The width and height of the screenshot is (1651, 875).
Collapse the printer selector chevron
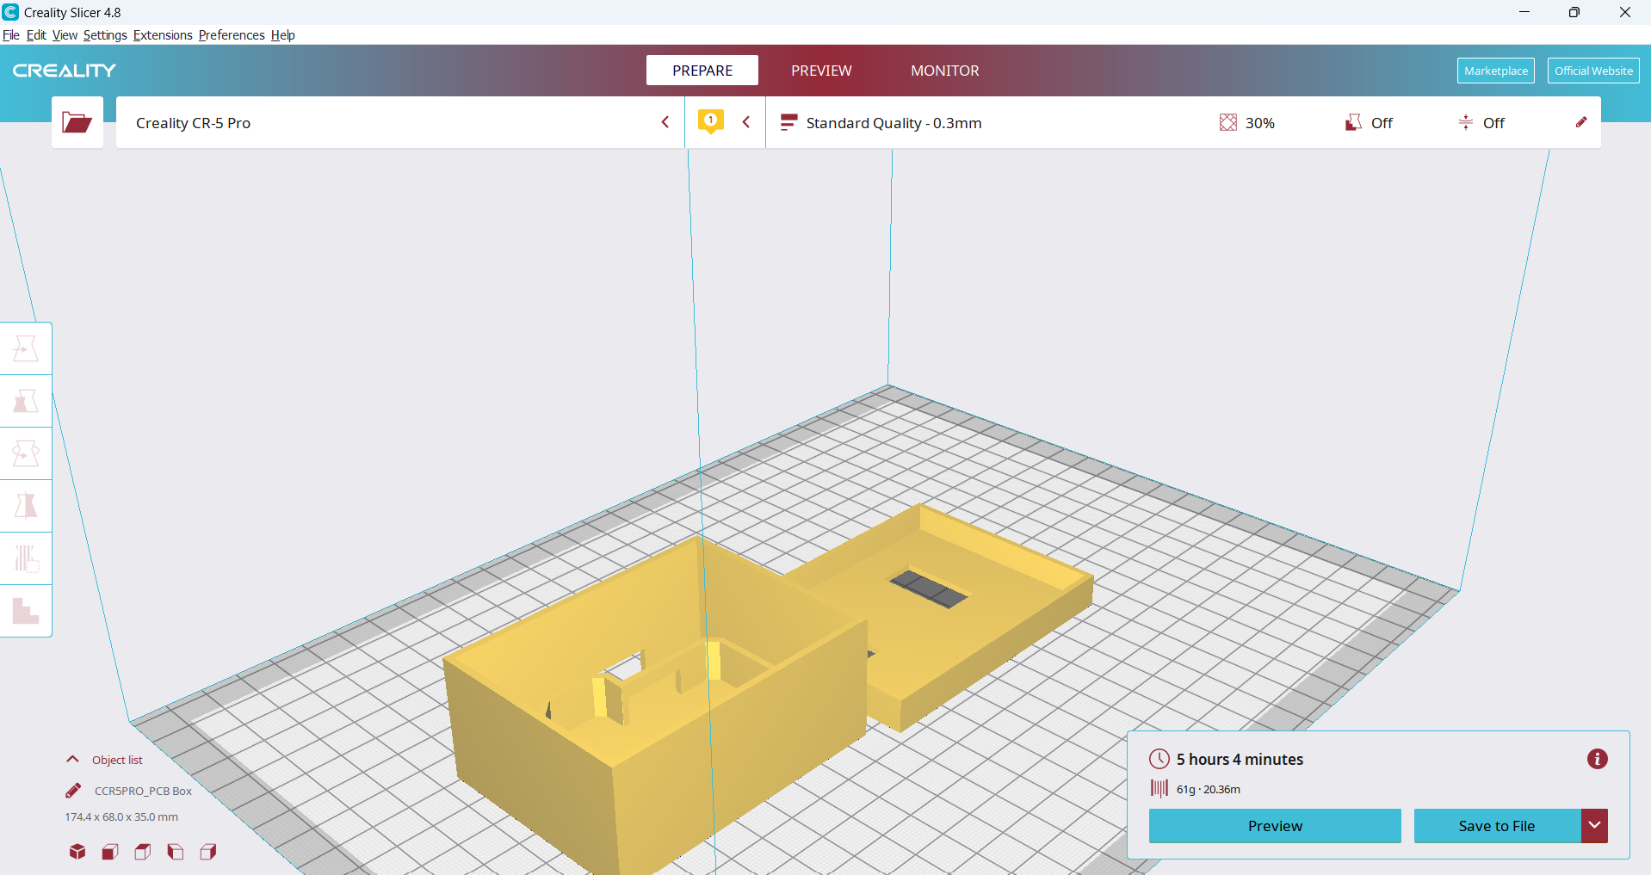665,122
